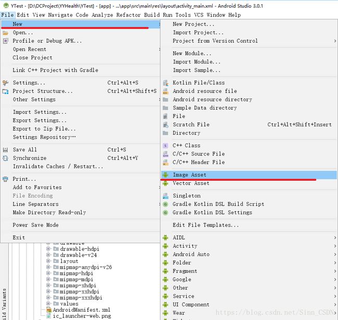Click the Gradle Kotlin DSL Build Script icon
This screenshot has height=320, width=338.
[x=165, y=204]
